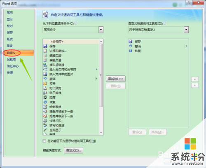Open the 常用 options category
Image resolution: width=206 pixels, height=168 pixels.
point(10,13)
